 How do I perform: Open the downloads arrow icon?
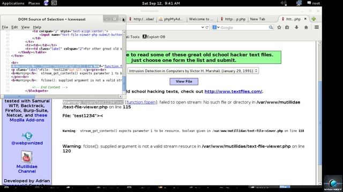tap(296, 27)
